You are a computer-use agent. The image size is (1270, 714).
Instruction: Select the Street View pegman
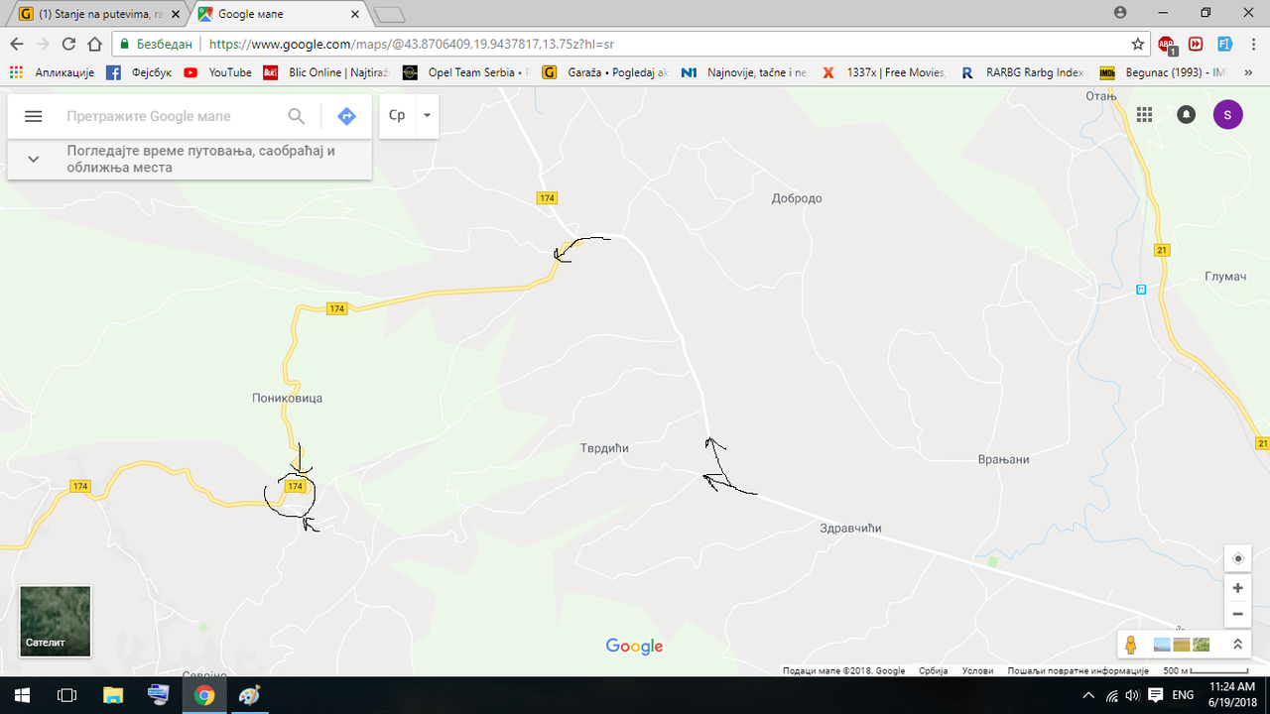(x=1130, y=645)
